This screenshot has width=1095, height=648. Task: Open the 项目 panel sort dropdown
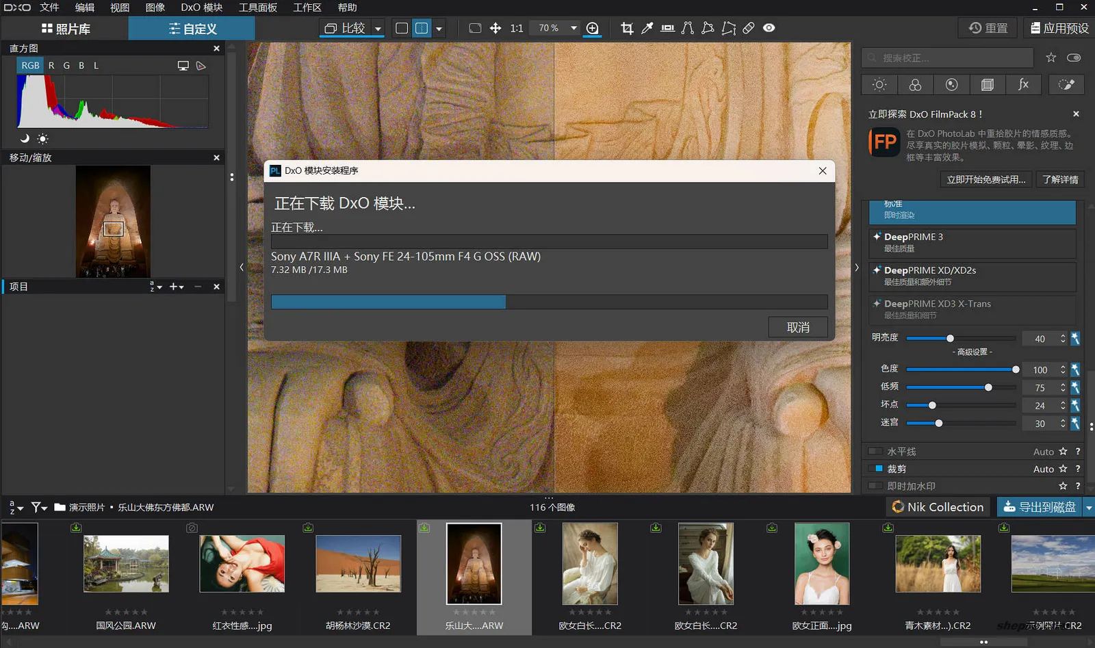(156, 287)
